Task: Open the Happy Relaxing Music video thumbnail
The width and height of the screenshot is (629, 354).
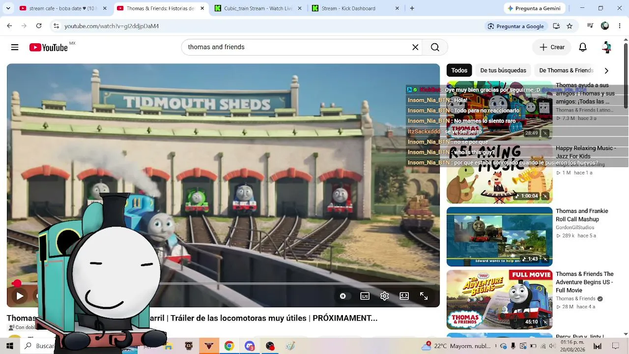Action: pos(499,174)
